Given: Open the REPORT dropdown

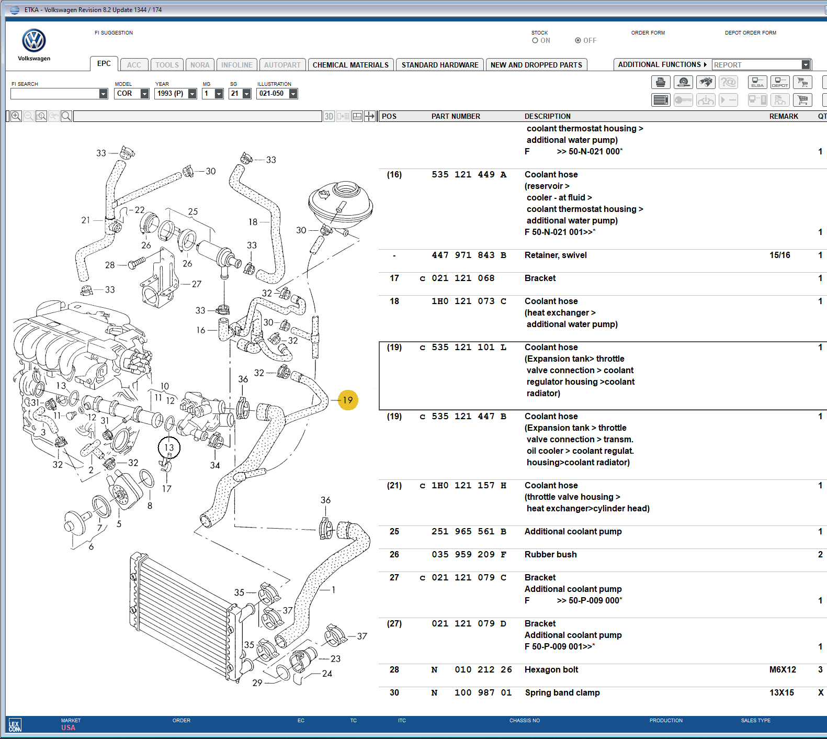Looking at the screenshot, I should (x=806, y=65).
